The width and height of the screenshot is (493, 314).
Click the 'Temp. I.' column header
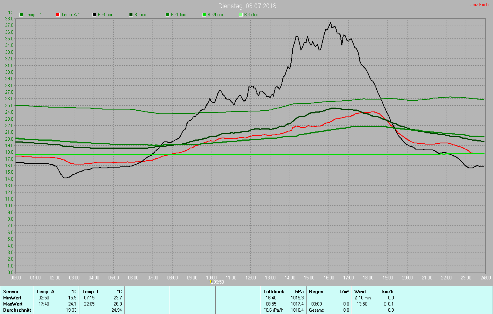pyautogui.click(x=91, y=292)
